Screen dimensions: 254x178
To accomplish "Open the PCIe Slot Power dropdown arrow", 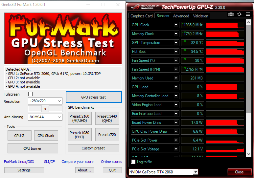I will pos(176,140).
